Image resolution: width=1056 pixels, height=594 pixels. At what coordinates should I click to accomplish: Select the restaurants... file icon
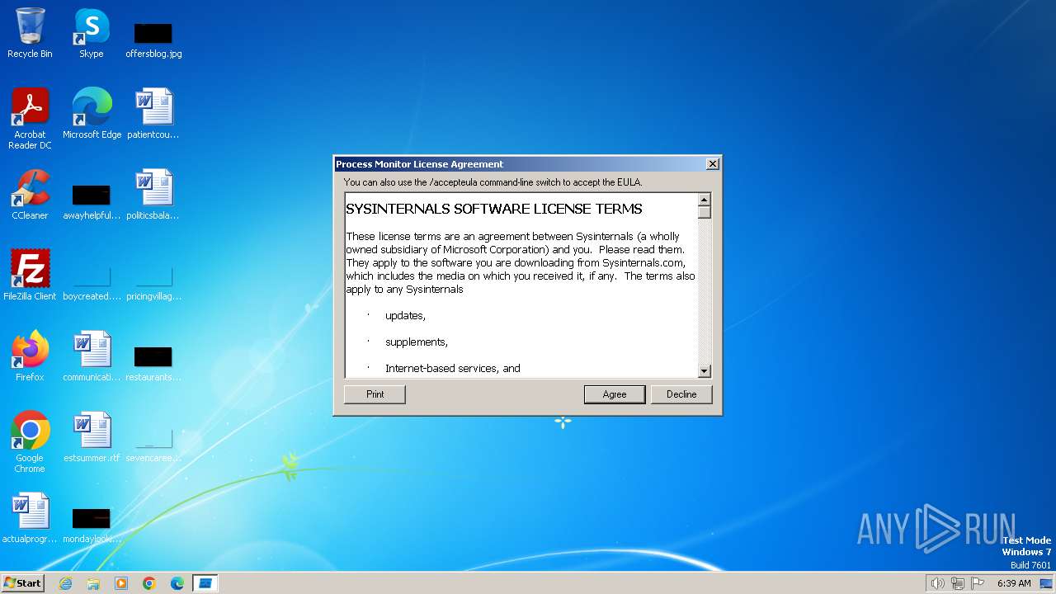coord(153,363)
